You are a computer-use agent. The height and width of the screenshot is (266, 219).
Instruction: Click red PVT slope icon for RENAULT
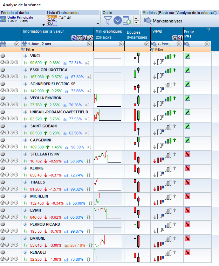(187, 252)
